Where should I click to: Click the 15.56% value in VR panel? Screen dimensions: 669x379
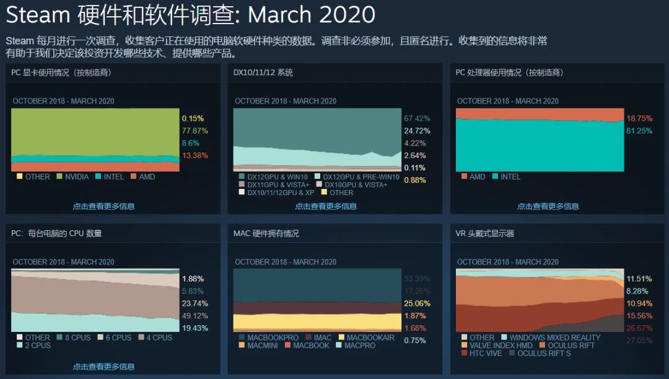(x=639, y=315)
